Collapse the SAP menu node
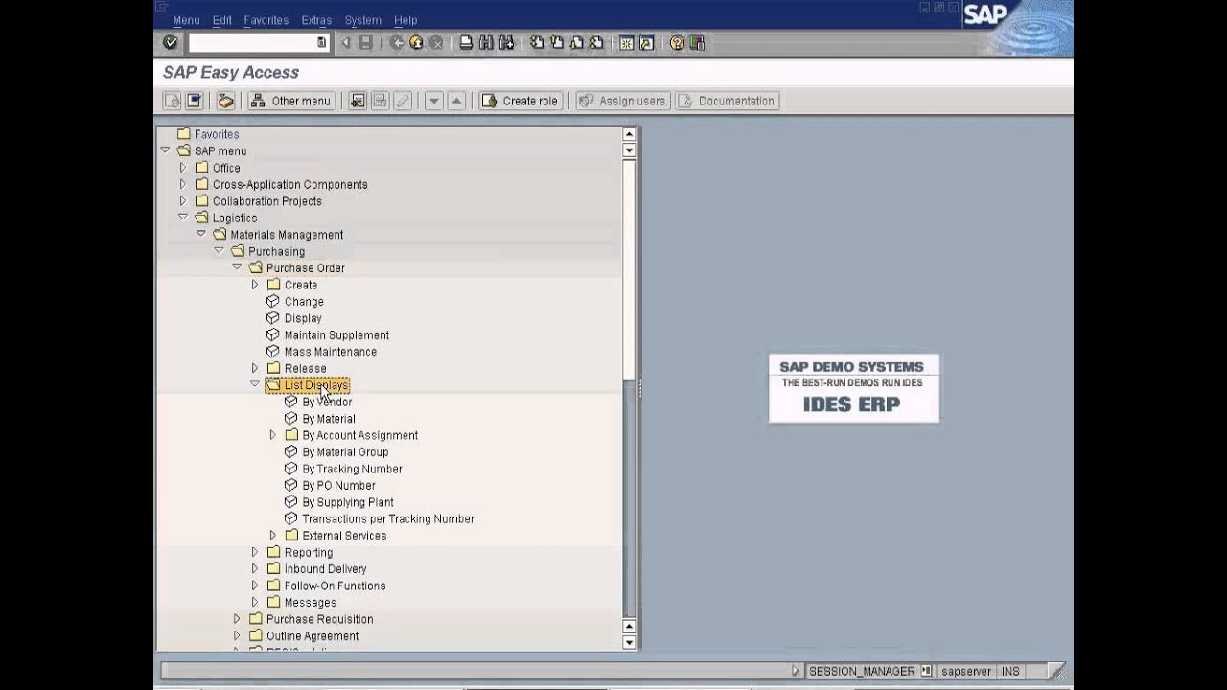Screen dimensions: 1227x690 click(x=165, y=150)
